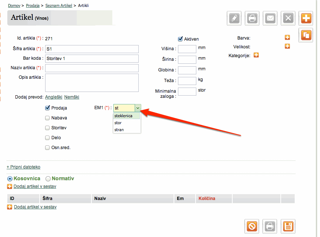Select the Kosovnica radio button

pos(10,179)
